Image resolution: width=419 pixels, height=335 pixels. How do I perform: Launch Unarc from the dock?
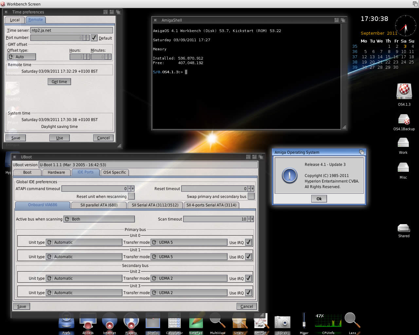tap(239, 321)
